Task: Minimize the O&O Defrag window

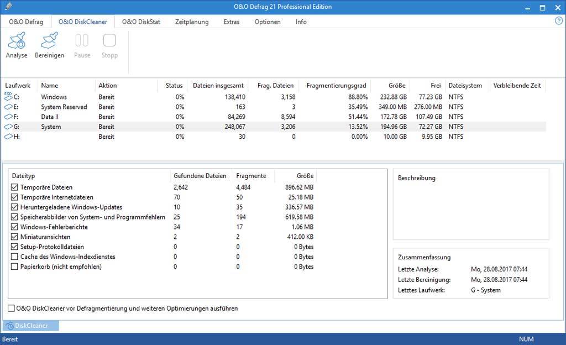Action: tap(527, 7)
